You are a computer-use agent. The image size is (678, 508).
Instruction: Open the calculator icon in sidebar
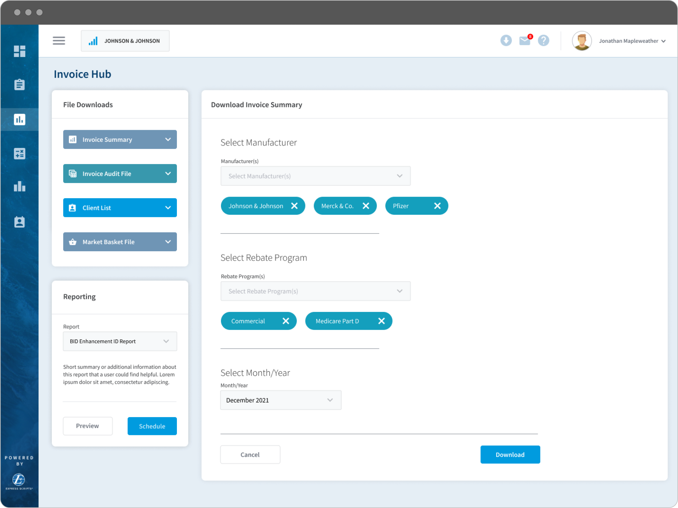(x=19, y=154)
